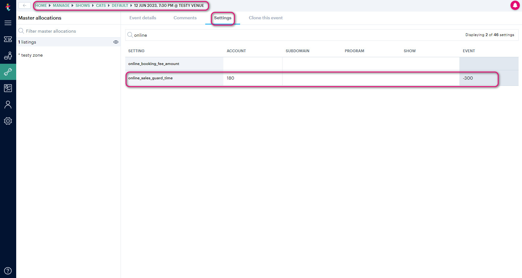Select the Settings tab
522x278 pixels.
223,18
